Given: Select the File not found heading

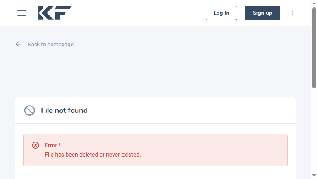Looking at the screenshot, I should 64,110.
